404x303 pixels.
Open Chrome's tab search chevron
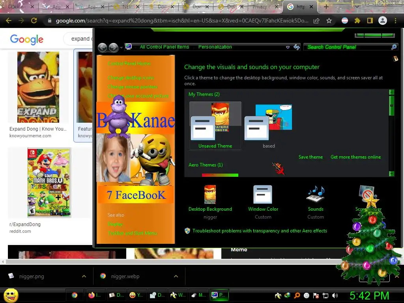point(357,7)
